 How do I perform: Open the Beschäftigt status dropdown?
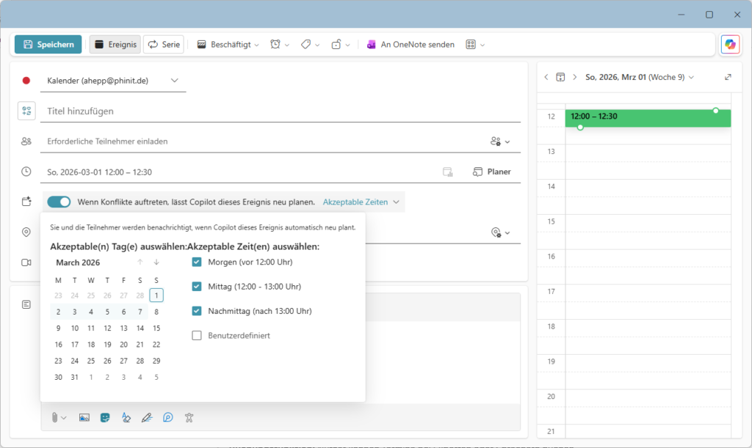(228, 45)
